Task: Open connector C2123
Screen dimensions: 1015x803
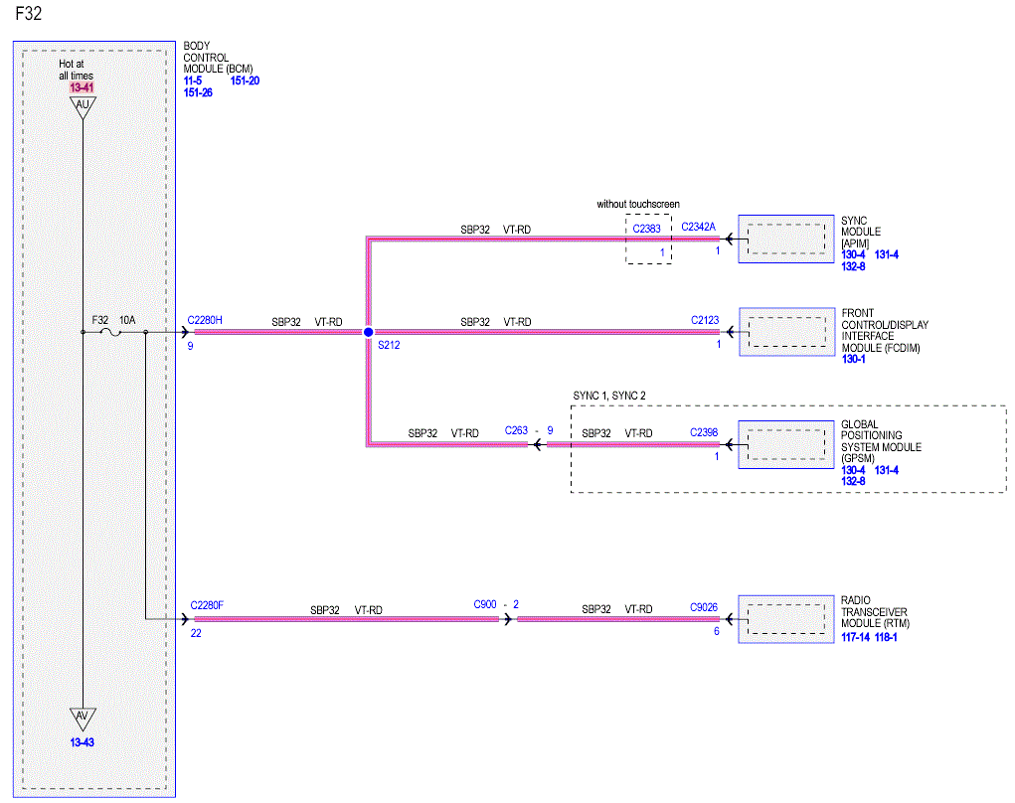Action: (x=705, y=320)
